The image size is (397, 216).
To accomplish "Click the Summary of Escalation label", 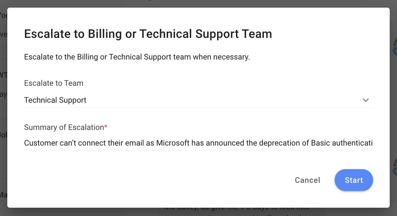I will [x=64, y=127].
